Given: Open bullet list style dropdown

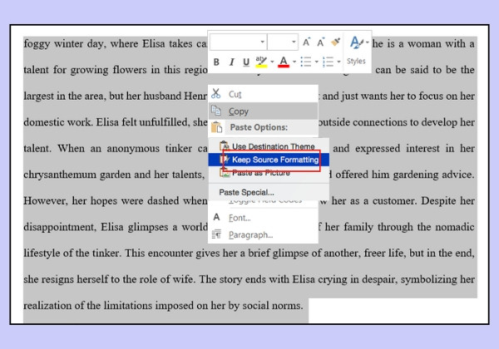Looking at the screenshot, I should point(316,61).
